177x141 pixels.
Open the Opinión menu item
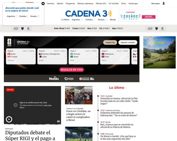[x=60, y=4]
